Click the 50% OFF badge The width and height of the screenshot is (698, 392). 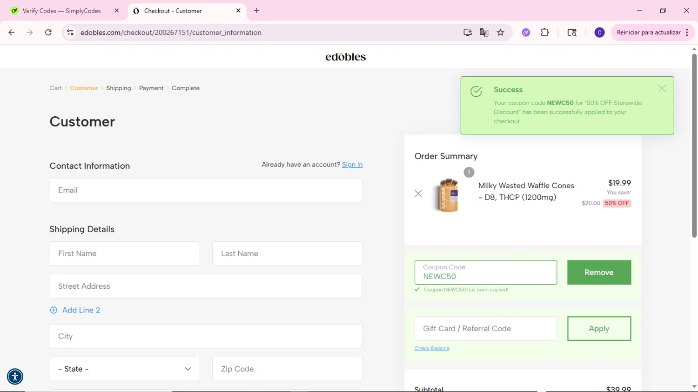pos(617,203)
